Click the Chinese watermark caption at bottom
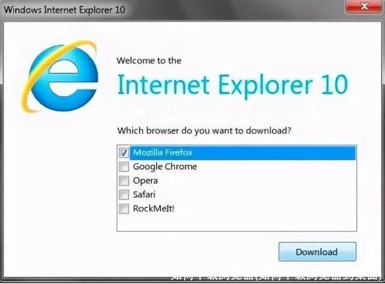 [x=277, y=277]
